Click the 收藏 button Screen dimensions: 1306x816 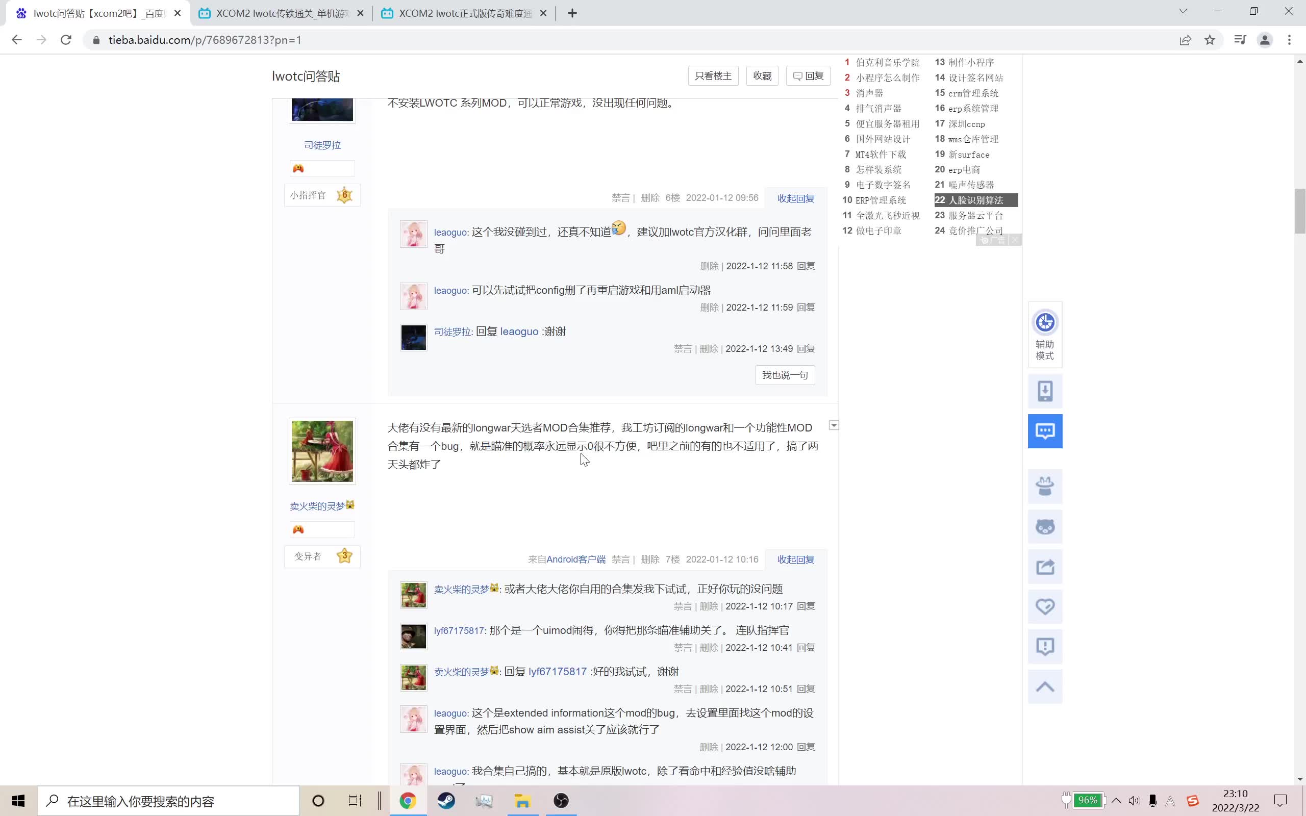(762, 76)
